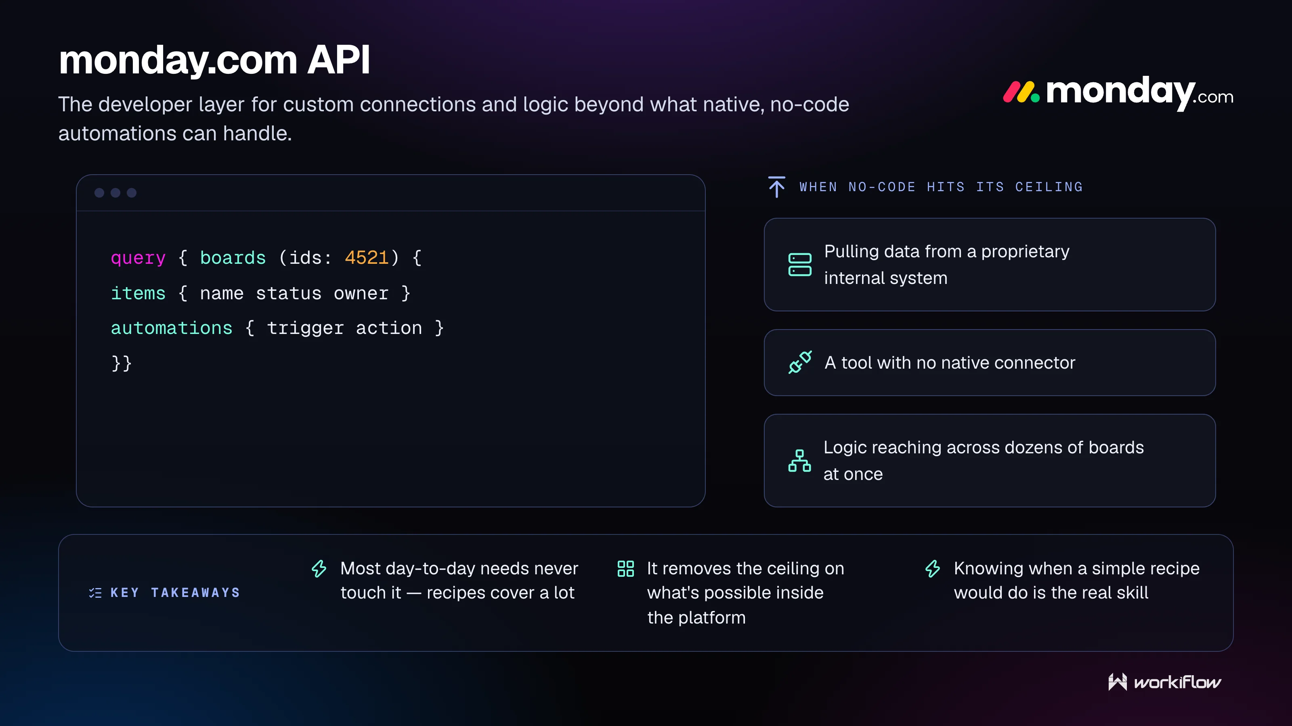Screen dimensions: 1292x726
Task: Click the heading 'WHEN NO-CODE HITS ITS CEILING'
Action: 941,187
